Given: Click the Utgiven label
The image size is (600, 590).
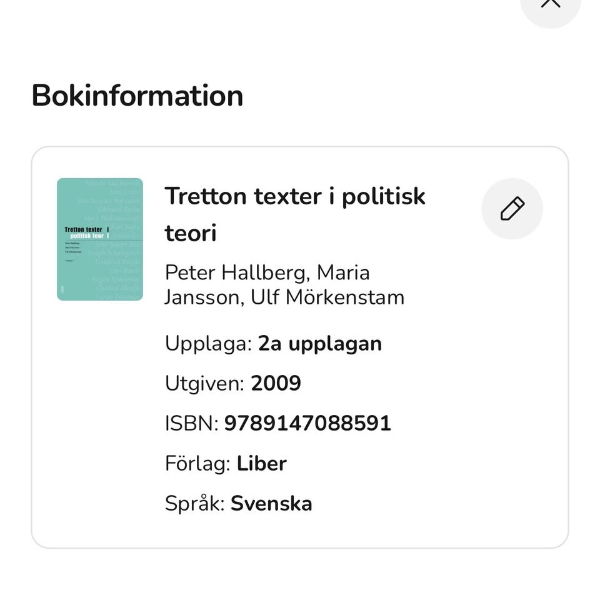Looking at the screenshot, I should (x=204, y=383).
